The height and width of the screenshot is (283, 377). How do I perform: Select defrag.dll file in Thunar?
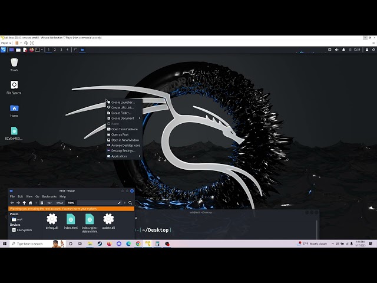52,221
